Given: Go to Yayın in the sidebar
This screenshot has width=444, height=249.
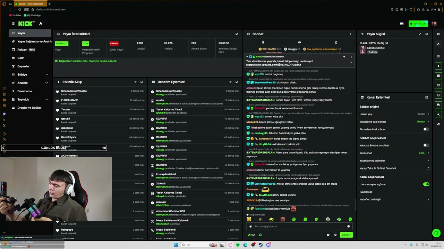Looking at the screenshot, I should (x=30, y=33).
